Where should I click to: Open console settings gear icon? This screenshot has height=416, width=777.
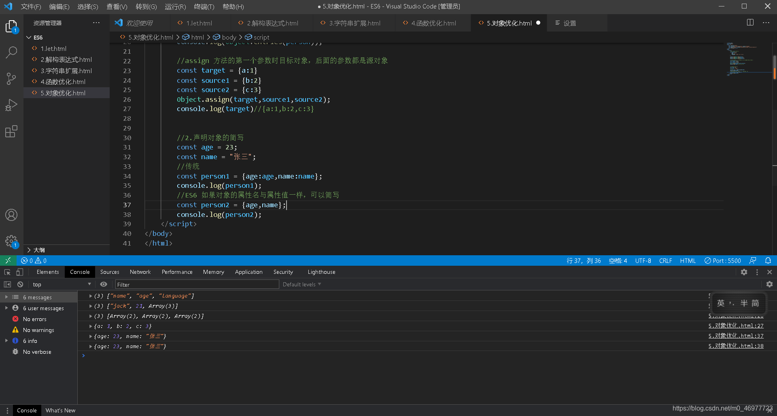pyautogui.click(x=769, y=284)
